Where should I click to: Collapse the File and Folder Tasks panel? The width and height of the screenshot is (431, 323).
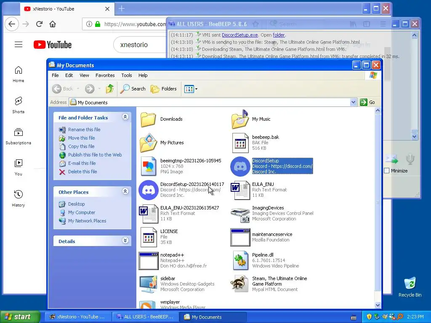(125, 117)
